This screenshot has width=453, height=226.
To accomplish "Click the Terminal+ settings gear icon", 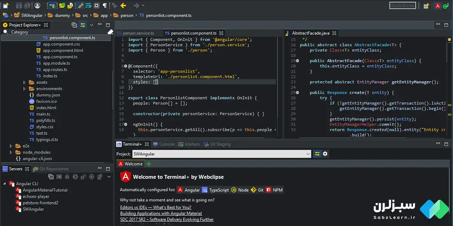I will (325, 154).
